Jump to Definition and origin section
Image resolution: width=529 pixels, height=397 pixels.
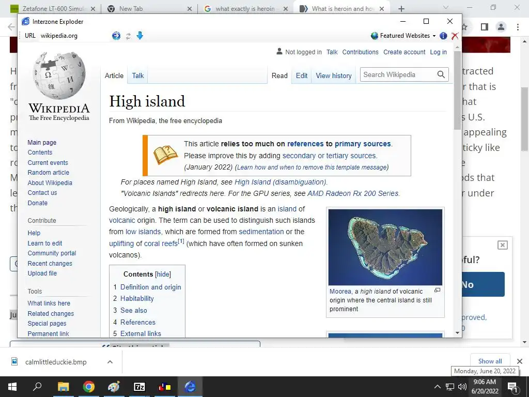click(150, 287)
